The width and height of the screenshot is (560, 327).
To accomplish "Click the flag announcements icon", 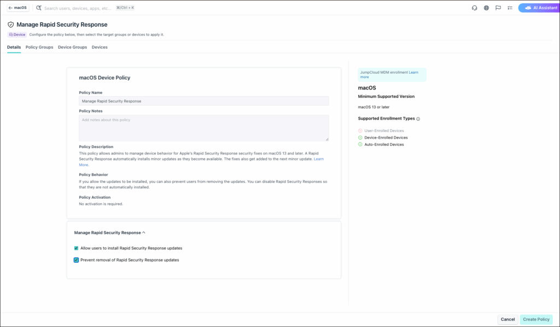I will click(x=498, y=8).
